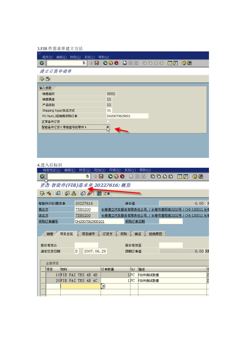The width and height of the screenshot is (246, 349).
Task: Switch to 拒绝原因 tab
Action: pos(156,234)
